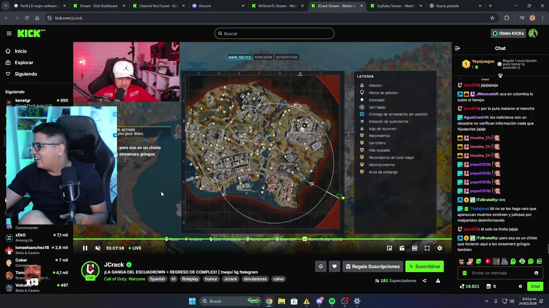
Task: Reload the page
Action: (27, 18)
